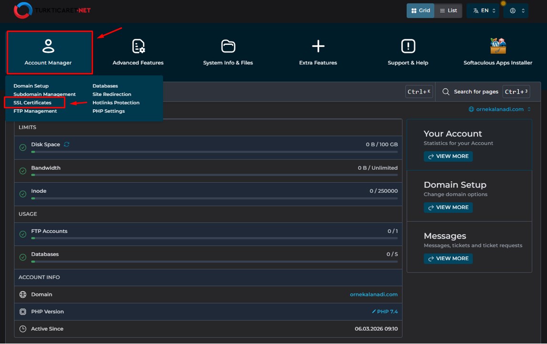This screenshot has height=344, width=547.
Task: Choose Databases from Account Manager menu
Action: pyautogui.click(x=105, y=86)
